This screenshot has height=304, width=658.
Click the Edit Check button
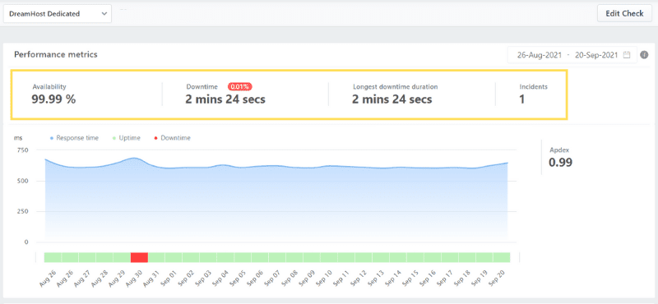click(x=624, y=13)
